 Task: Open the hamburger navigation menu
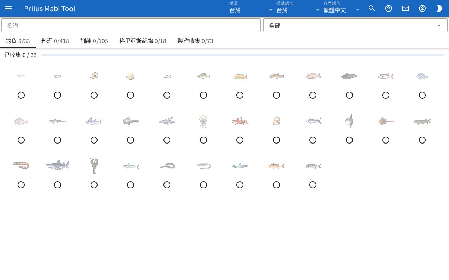coord(8,8)
